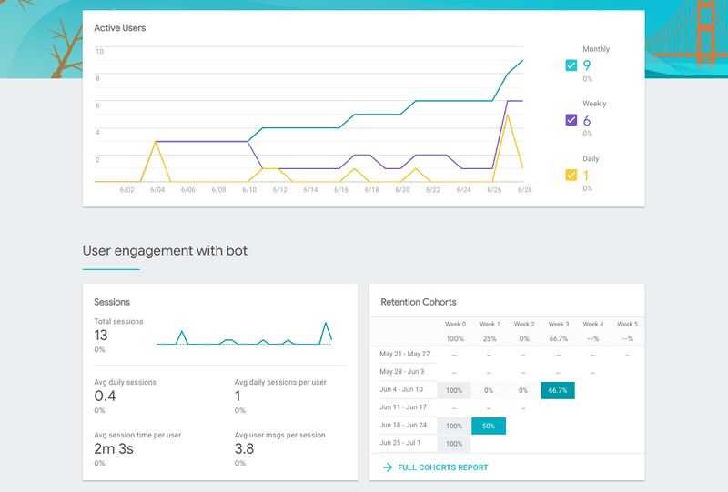Click the 6/26 date on chart axis
The width and height of the screenshot is (728, 492).
(x=494, y=190)
